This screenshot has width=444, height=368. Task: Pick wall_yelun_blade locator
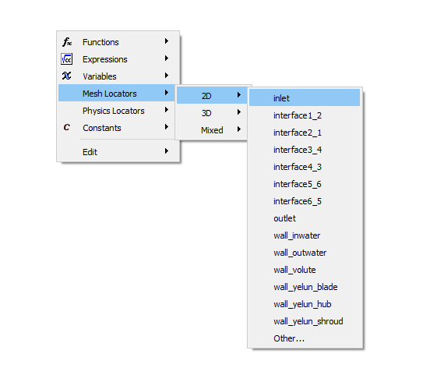[x=305, y=287]
